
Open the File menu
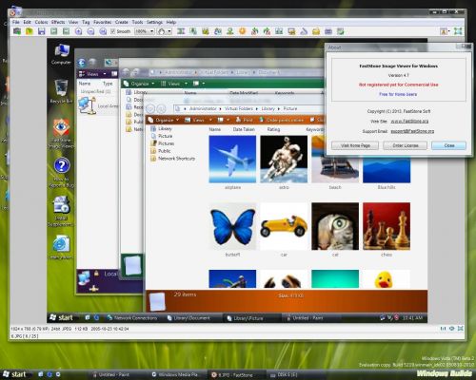(16, 22)
